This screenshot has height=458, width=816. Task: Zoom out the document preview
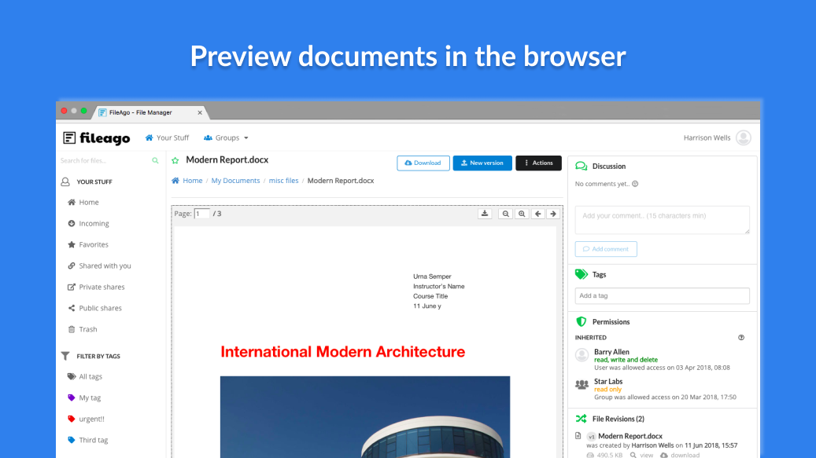pos(505,214)
